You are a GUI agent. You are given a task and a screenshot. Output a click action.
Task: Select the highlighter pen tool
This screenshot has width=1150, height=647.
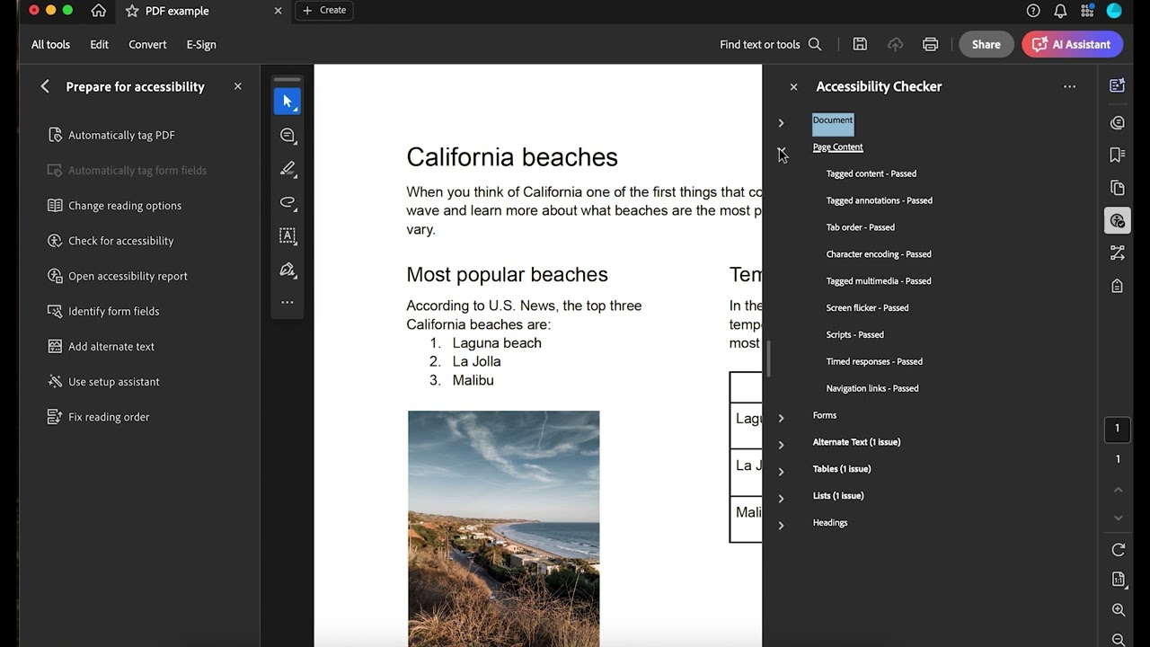287,168
